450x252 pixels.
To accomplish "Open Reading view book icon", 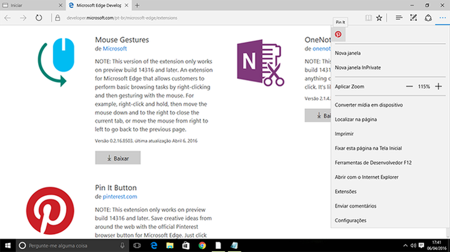I will 369,18.
